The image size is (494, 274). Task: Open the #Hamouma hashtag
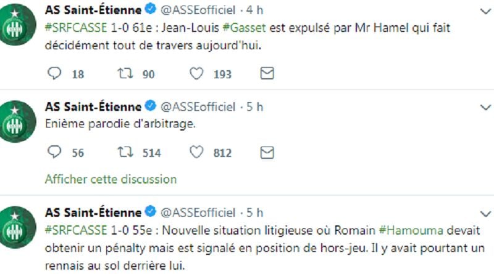(411, 230)
